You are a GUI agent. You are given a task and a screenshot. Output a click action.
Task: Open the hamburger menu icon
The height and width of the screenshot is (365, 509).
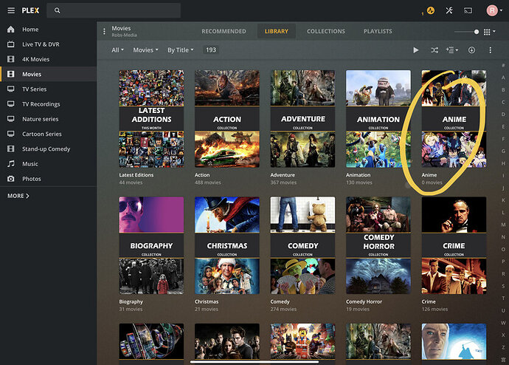[x=11, y=10]
